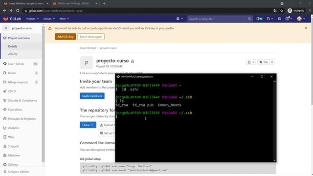The width and height of the screenshot is (313, 176).
Task: Open Learn GitLab in sidebar
Action: (16, 64)
